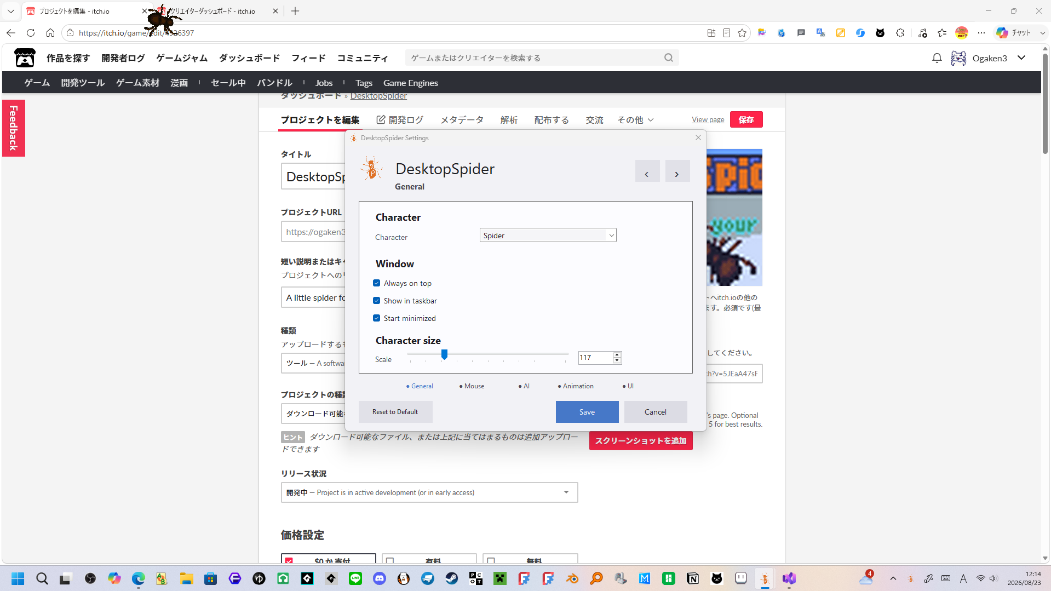Expand the リリース状況 dropdown showing 開発中
The height and width of the screenshot is (591, 1051).
pyautogui.click(x=429, y=492)
